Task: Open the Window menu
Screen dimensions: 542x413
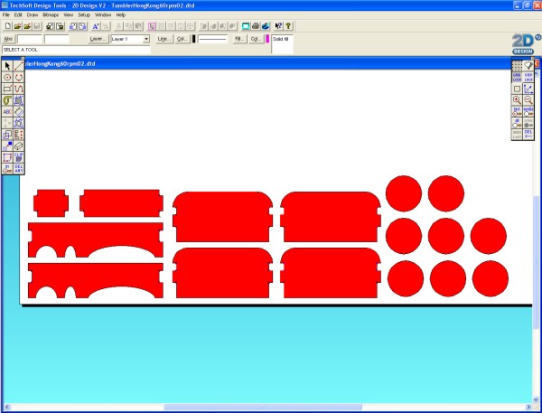Action: (x=103, y=14)
